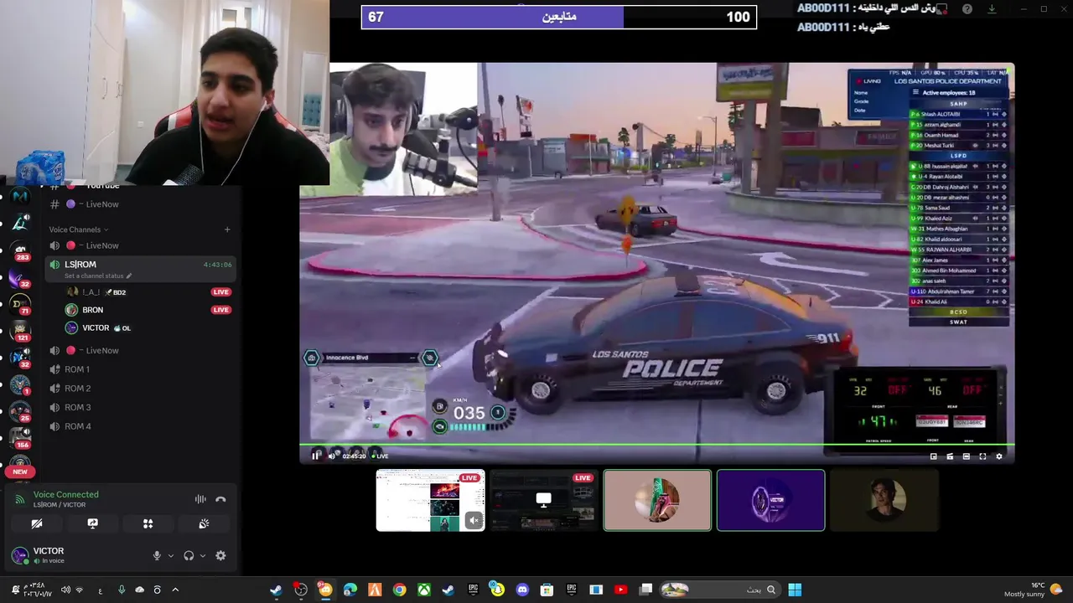Image resolution: width=1073 pixels, height=603 pixels.
Task: Open stream player settings gear
Action: click(998, 456)
